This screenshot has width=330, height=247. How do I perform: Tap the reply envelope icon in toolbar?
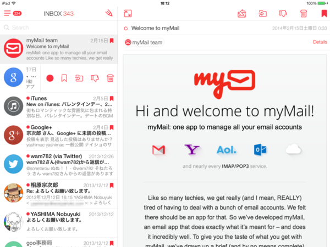(241, 14)
